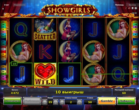Start the Автозапуск autoplay button
139x110 pixels.
[x=13, y=101]
